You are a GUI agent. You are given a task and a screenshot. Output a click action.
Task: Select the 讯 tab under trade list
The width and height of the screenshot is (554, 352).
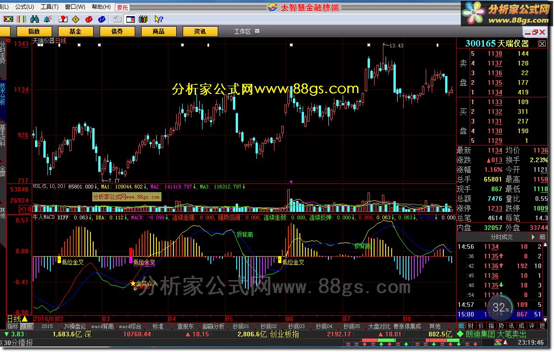coord(512,326)
